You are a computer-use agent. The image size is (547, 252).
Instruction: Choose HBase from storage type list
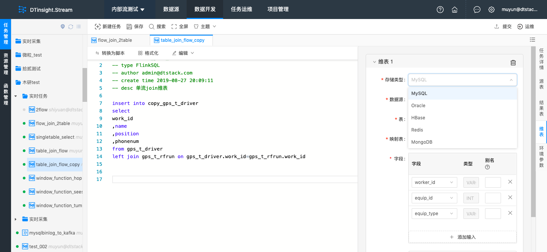462,118
